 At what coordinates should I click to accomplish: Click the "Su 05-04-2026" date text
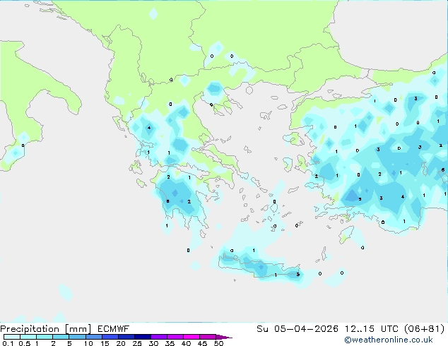(297, 329)
